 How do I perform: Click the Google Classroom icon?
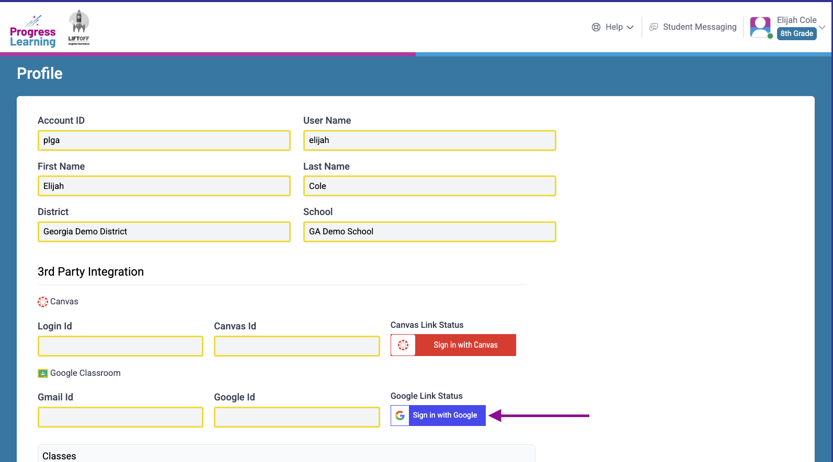(x=43, y=373)
